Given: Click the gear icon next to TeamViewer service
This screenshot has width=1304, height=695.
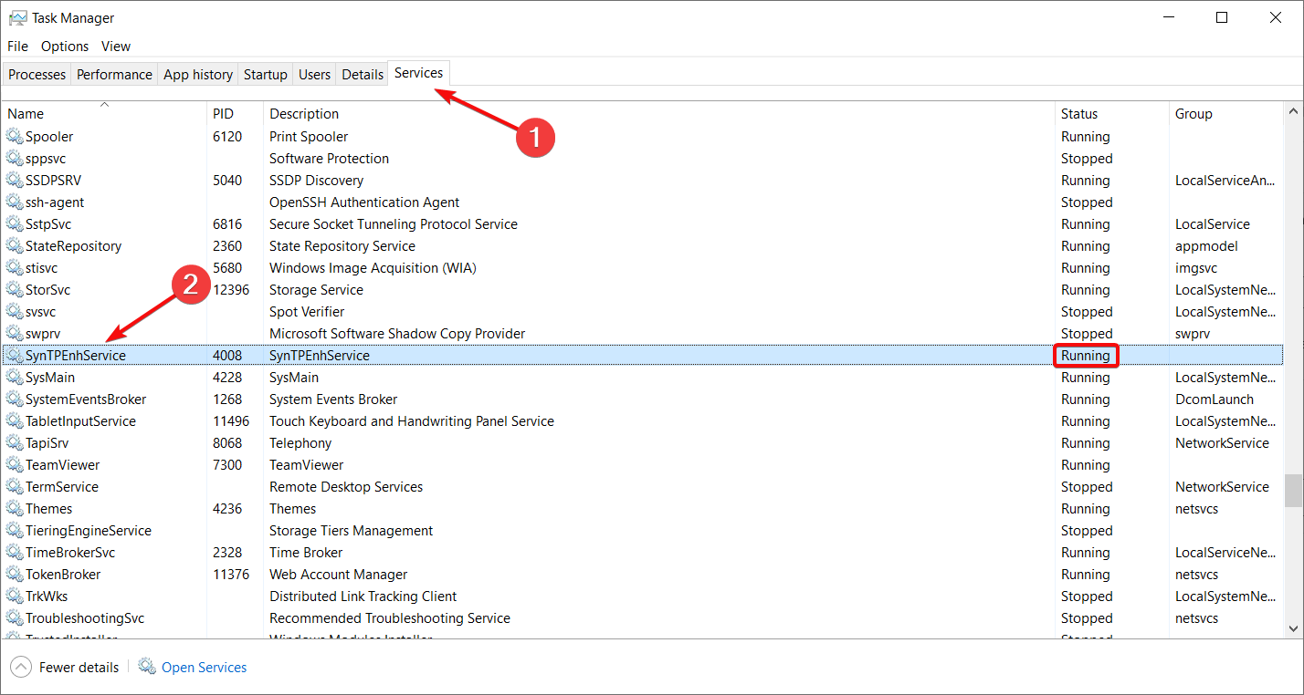Looking at the screenshot, I should [15, 465].
